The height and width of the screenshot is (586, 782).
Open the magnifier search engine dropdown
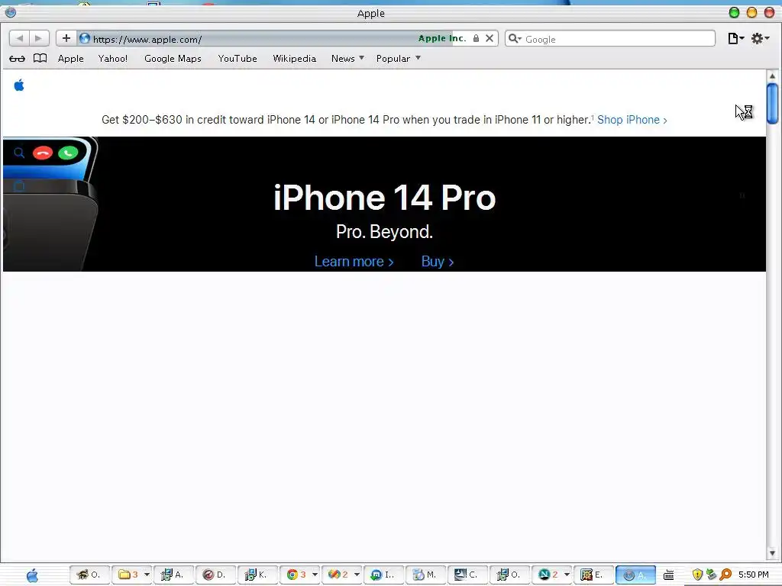pyautogui.click(x=514, y=38)
